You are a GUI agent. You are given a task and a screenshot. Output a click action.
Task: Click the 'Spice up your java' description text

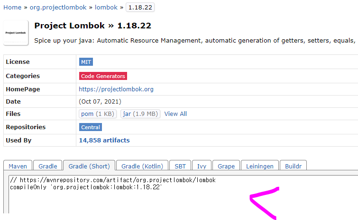[x=195, y=41]
